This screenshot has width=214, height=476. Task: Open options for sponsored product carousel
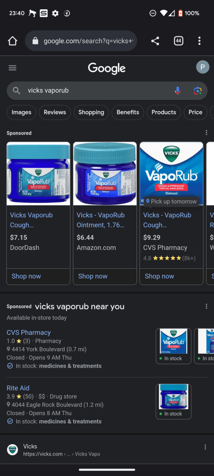coord(207,132)
